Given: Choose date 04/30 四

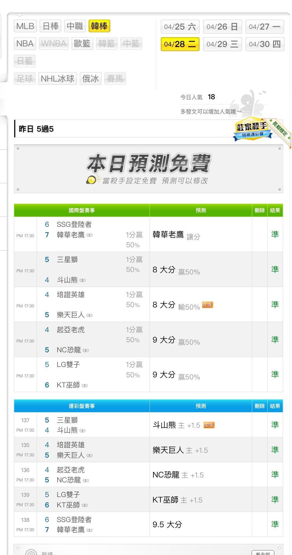Looking at the screenshot, I should [x=265, y=44].
